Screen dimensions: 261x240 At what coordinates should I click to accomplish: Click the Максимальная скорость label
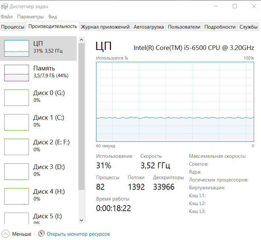coord(217,156)
